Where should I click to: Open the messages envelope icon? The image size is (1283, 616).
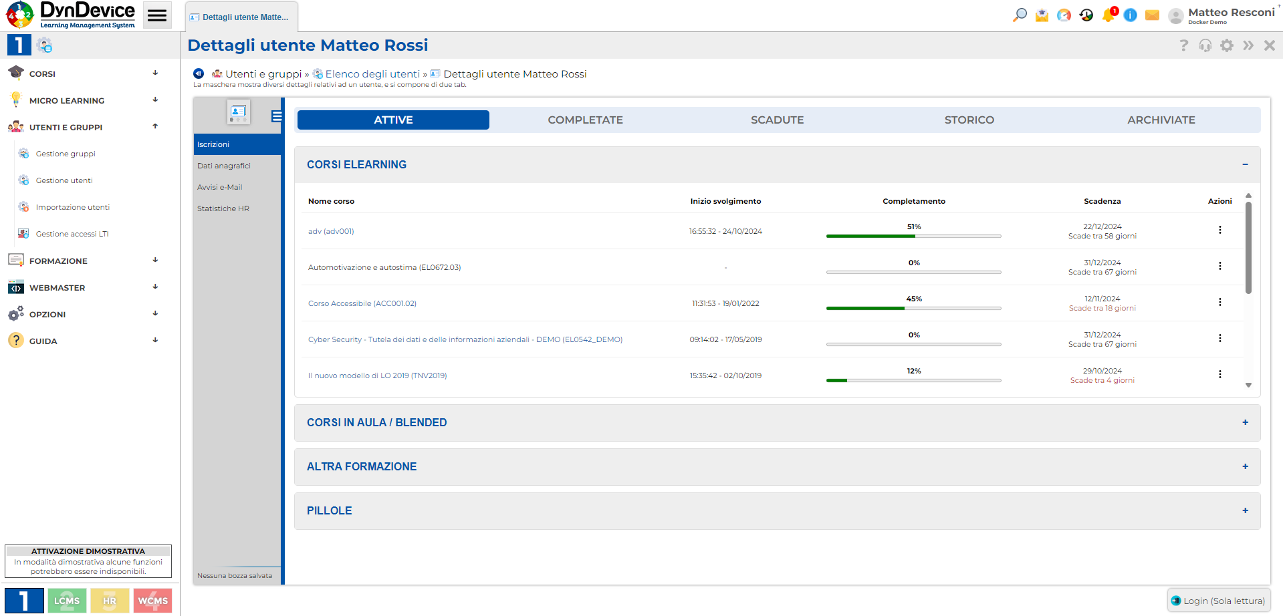[1152, 14]
